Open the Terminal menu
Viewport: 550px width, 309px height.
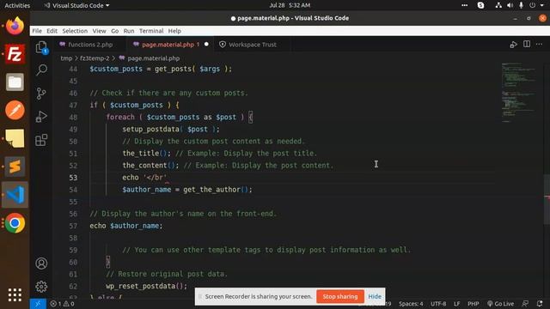click(151, 31)
